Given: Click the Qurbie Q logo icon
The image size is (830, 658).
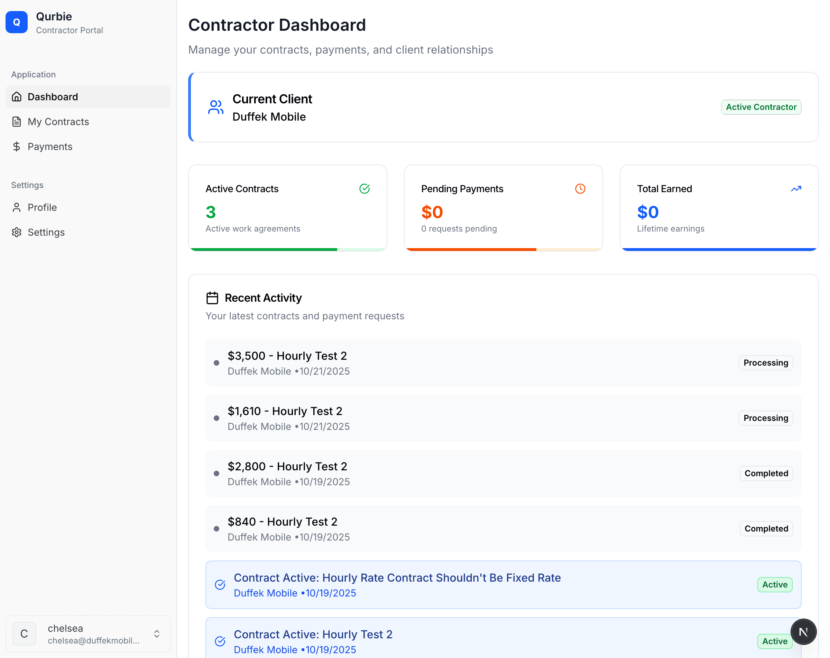Looking at the screenshot, I should click(x=17, y=22).
